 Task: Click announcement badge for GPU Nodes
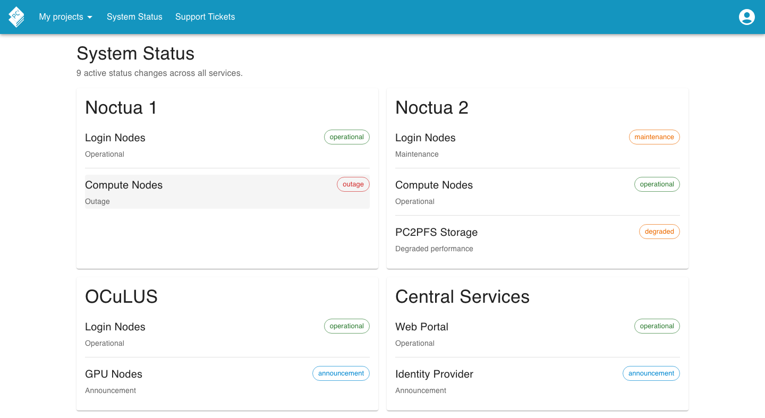(341, 373)
